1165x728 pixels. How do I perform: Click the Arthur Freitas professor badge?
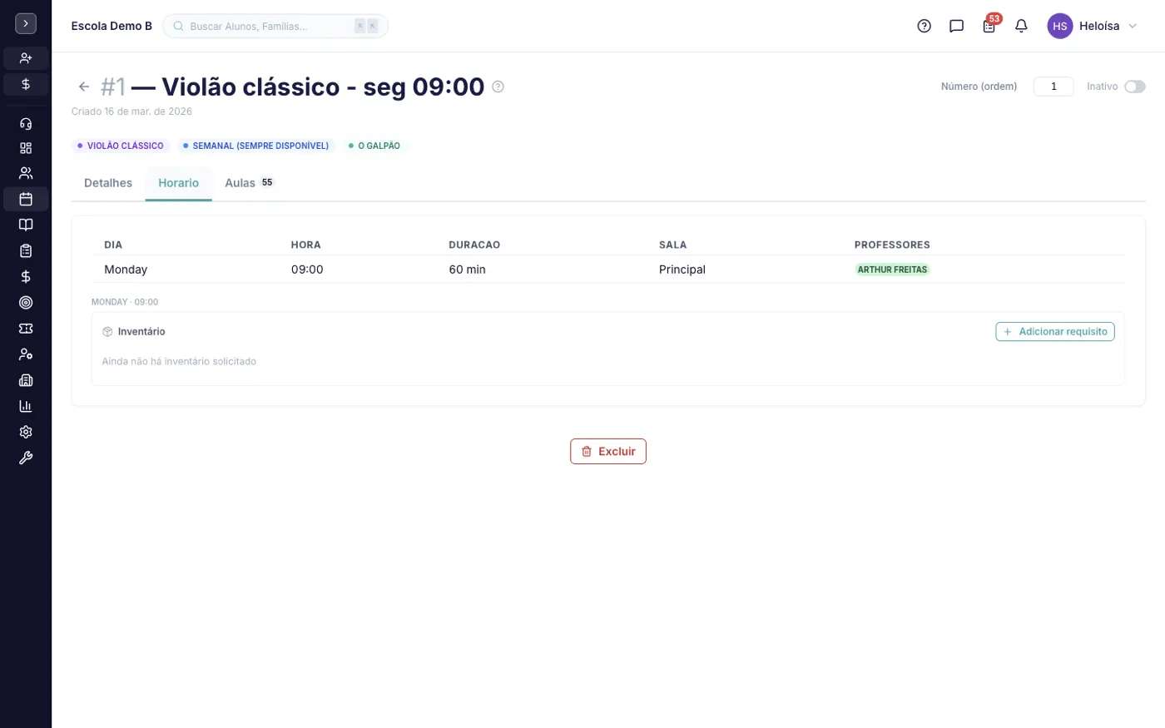(892, 270)
